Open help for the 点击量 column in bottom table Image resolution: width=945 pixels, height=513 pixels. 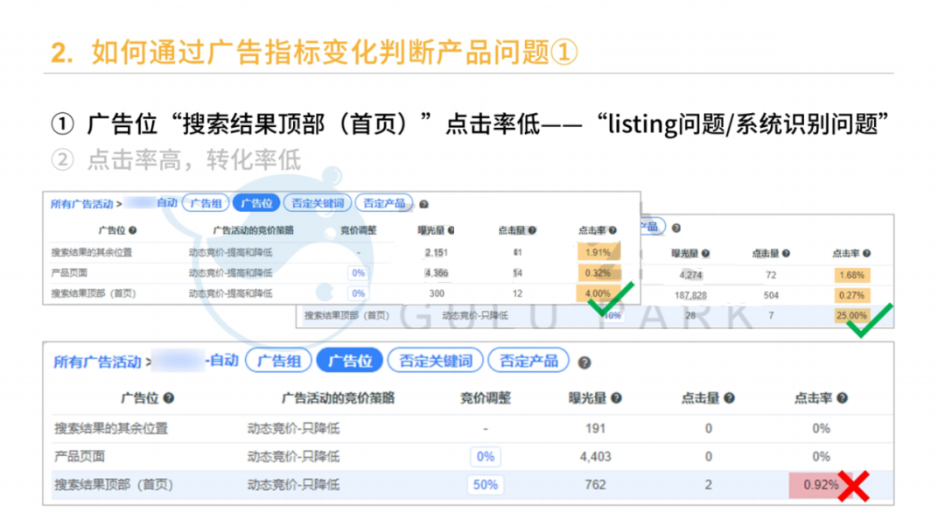tap(727, 397)
